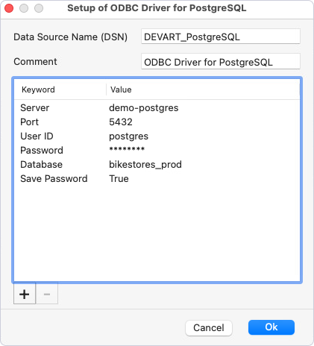Click the postgres user value
This screenshot has width=314, height=346.
(128, 136)
